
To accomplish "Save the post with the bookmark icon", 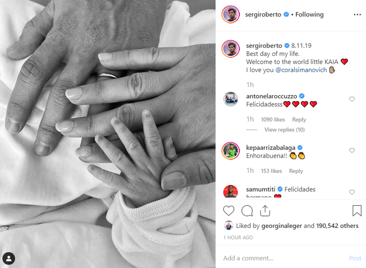I will (357, 211).
